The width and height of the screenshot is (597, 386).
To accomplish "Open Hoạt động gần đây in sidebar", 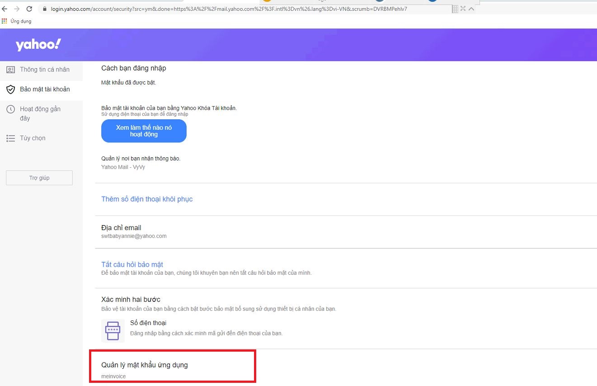I will [41, 113].
